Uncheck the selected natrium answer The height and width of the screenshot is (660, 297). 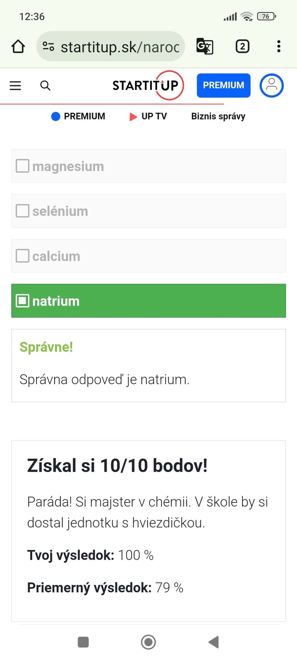[22, 301]
